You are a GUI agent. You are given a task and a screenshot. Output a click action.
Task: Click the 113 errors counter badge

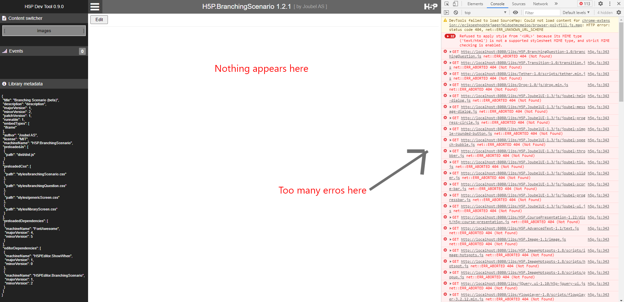pos(585,4)
